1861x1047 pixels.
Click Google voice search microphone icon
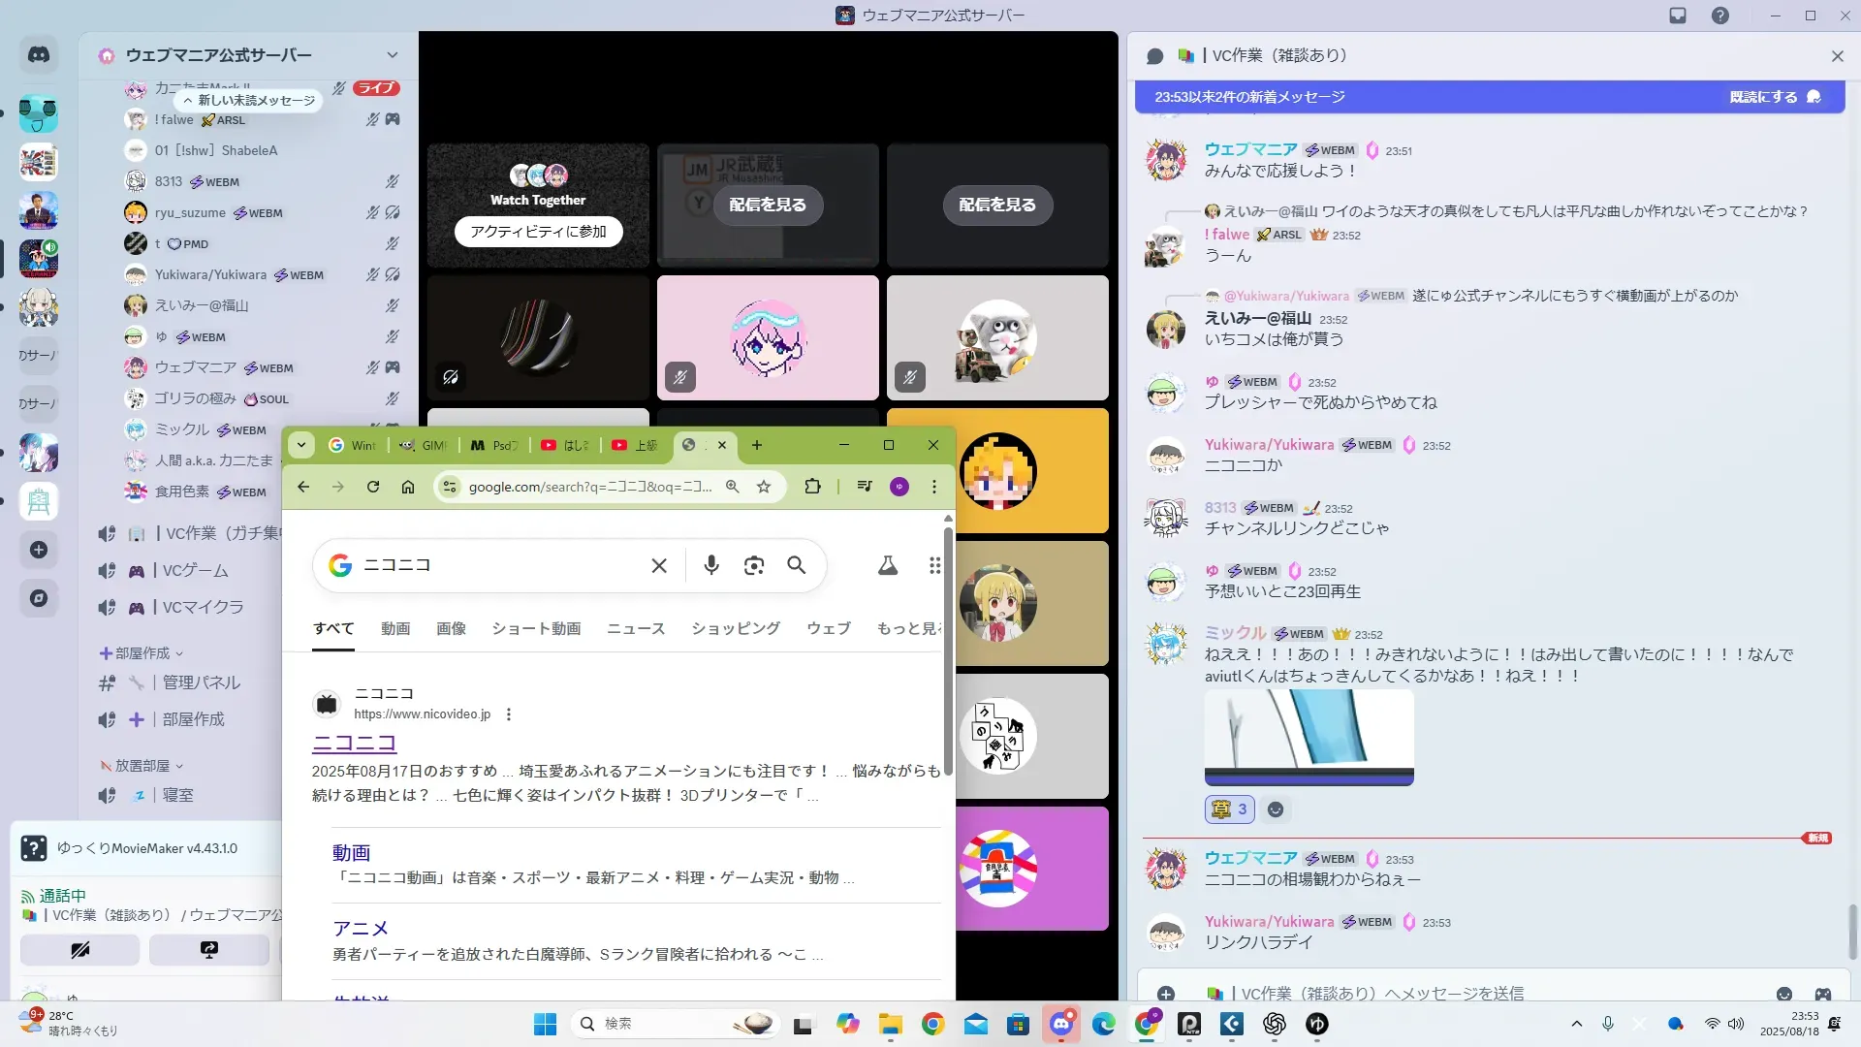tap(711, 565)
